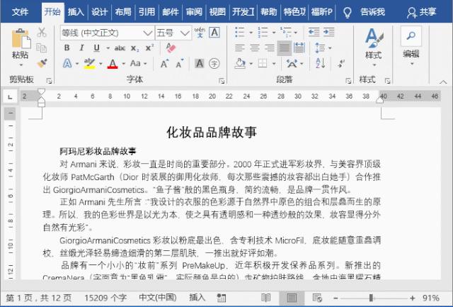453x307 pixels.
Task: Click the 91% zoom level
Action: (431, 298)
